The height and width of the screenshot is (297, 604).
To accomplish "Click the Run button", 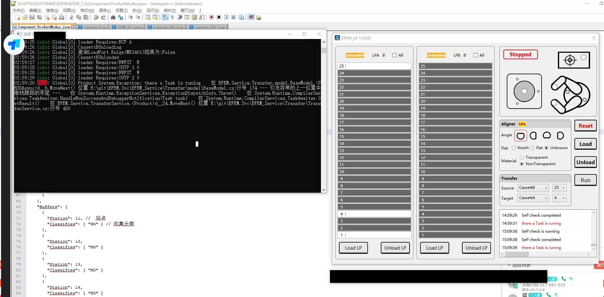I will [x=585, y=180].
